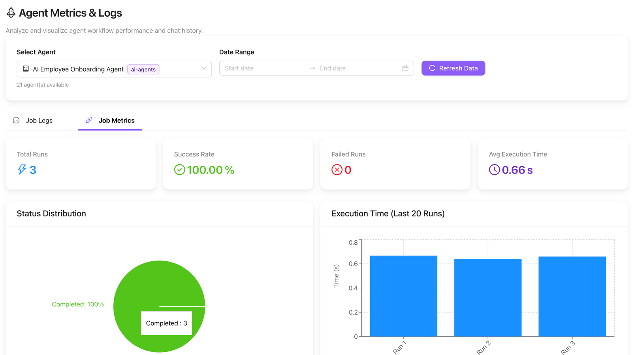Click the green checkmark Success Rate icon
Image resolution: width=632 pixels, height=355 pixels.
179,170
